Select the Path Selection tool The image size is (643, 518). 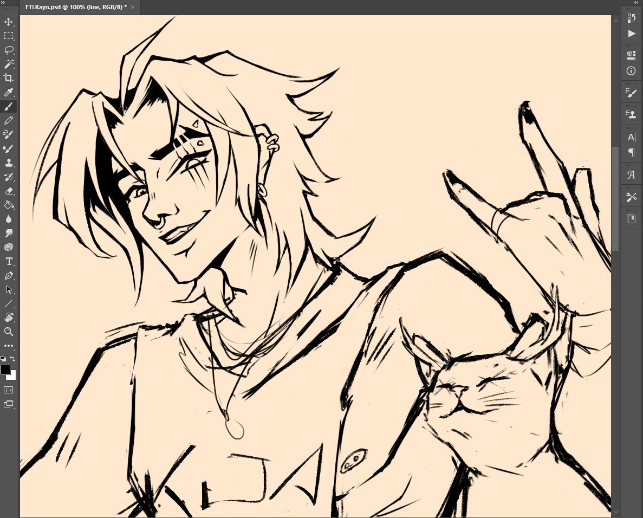9,289
